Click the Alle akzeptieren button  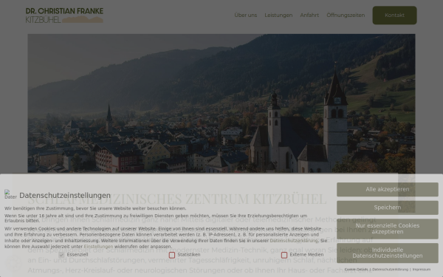[x=388, y=189]
